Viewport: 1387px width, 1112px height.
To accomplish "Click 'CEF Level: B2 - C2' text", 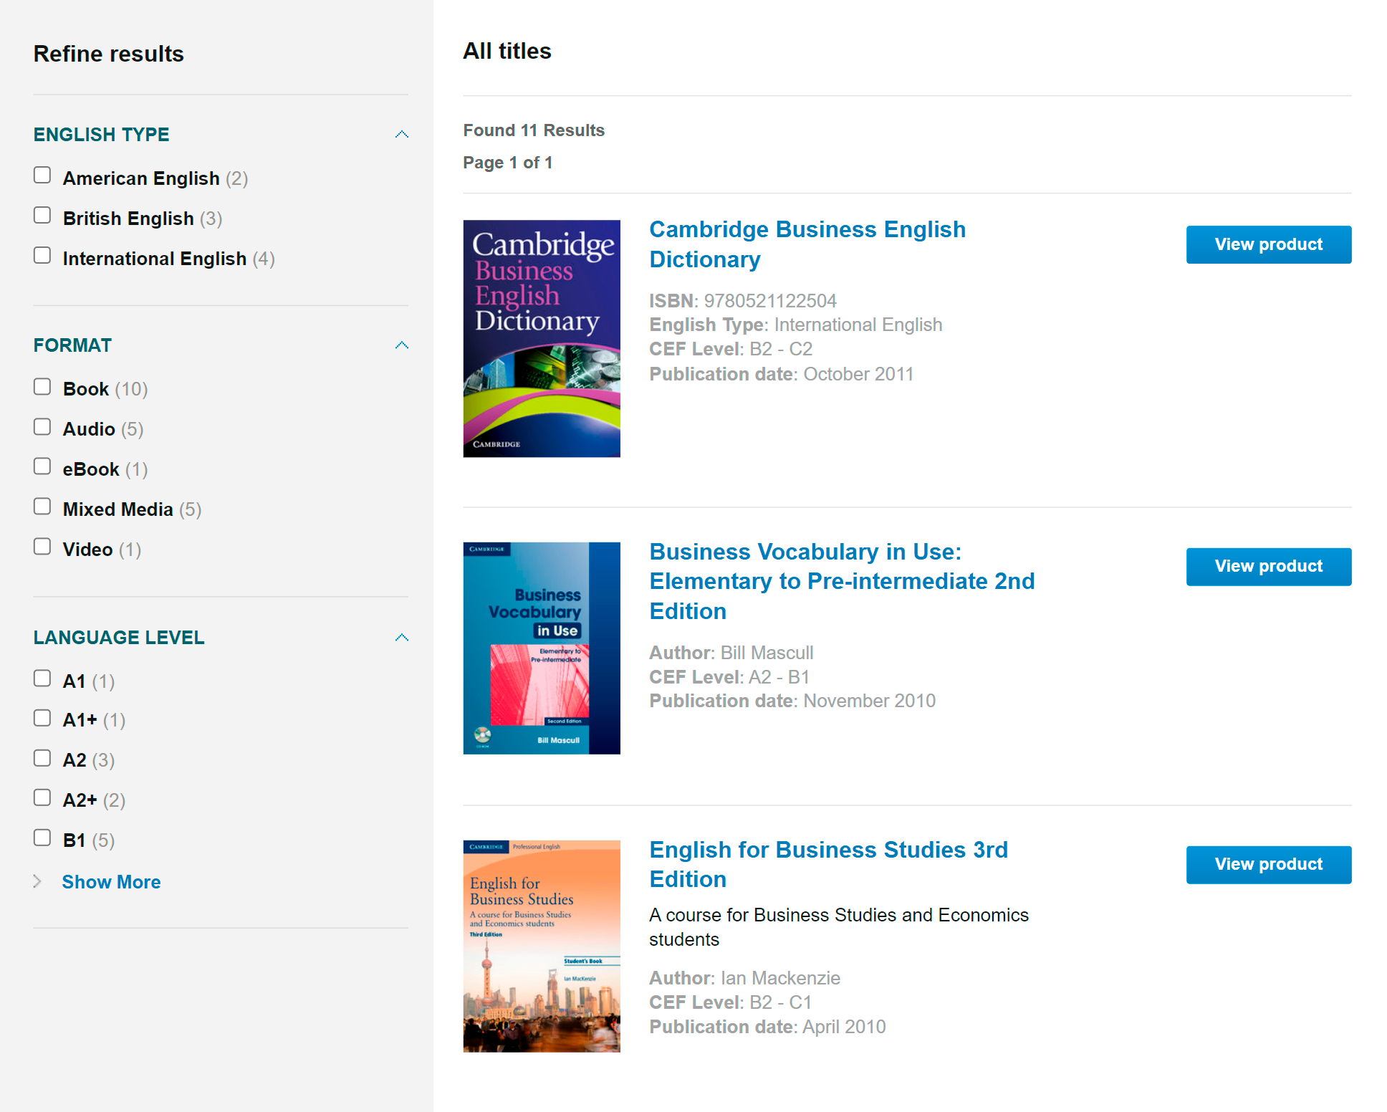I will tap(731, 349).
